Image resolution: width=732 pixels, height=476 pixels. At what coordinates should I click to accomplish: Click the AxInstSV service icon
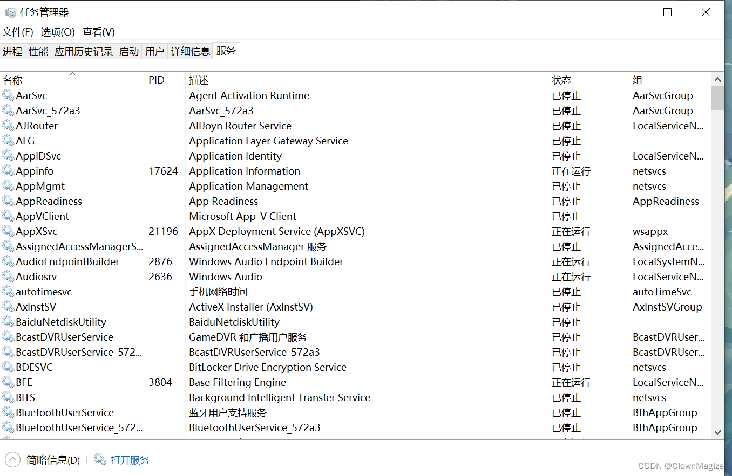tap(8, 307)
